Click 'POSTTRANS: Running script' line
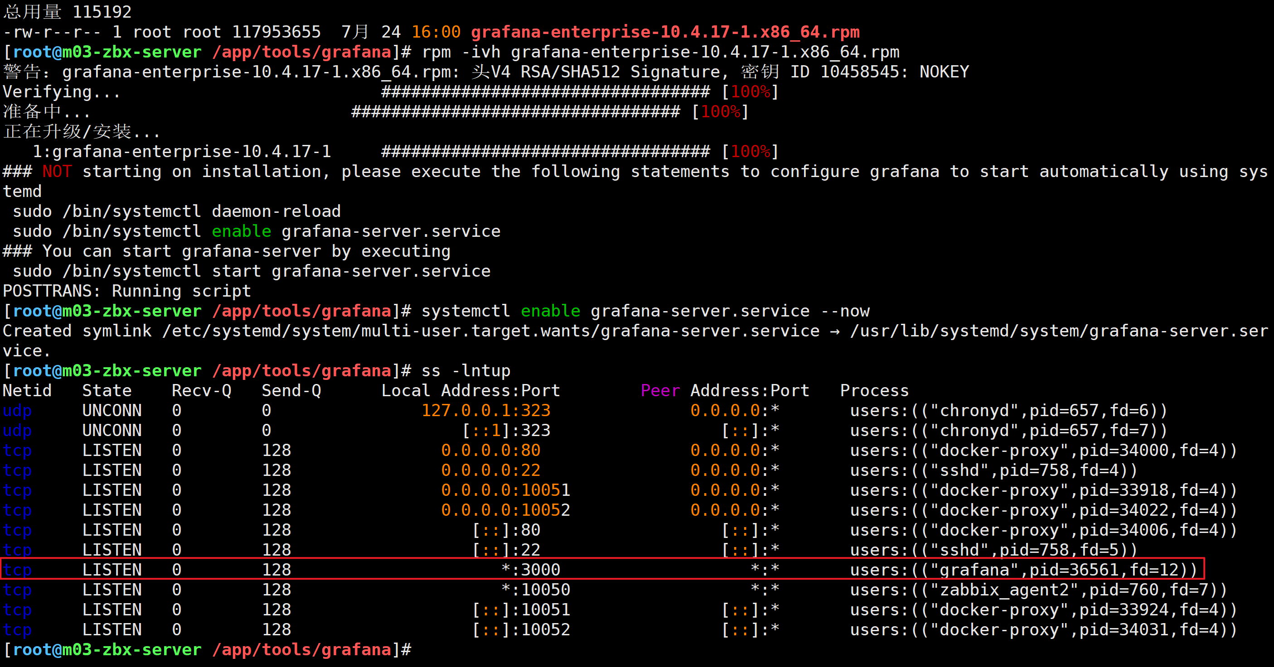1274x667 pixels. click(x=126, y=291)
